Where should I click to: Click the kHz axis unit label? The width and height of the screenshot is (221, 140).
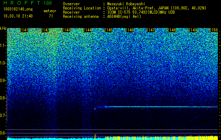(x=3, y=28)
